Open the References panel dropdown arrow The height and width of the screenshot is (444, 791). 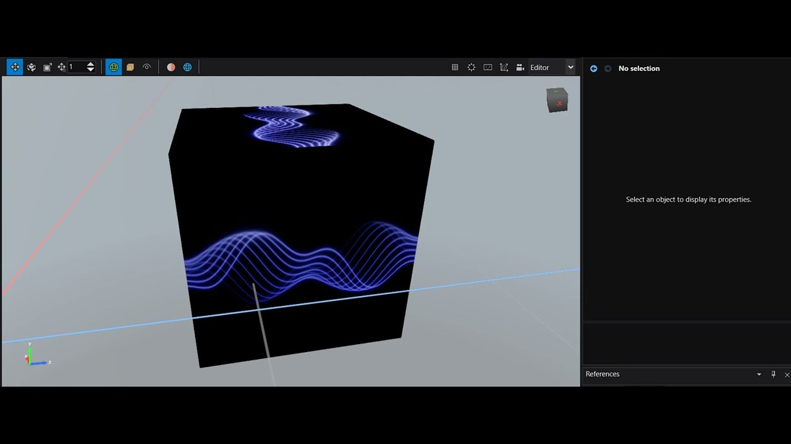[759, 374]
